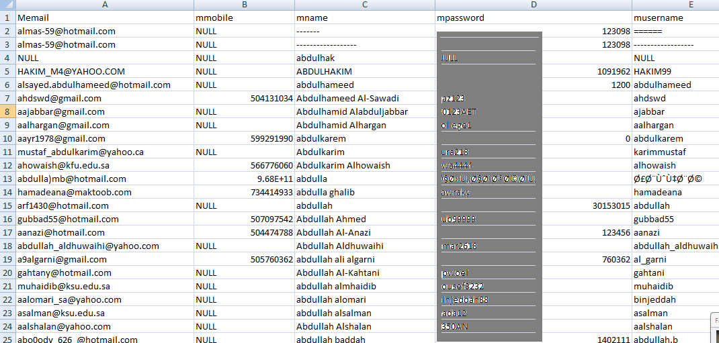Select name cell Abdullah Al-Kahtani
719x343 pixels.
click(365, 273)
